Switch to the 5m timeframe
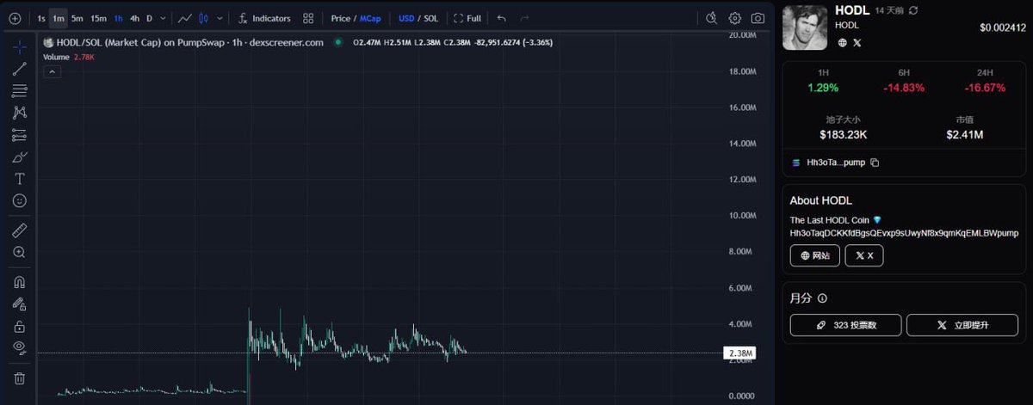 (x=77, y=18)
